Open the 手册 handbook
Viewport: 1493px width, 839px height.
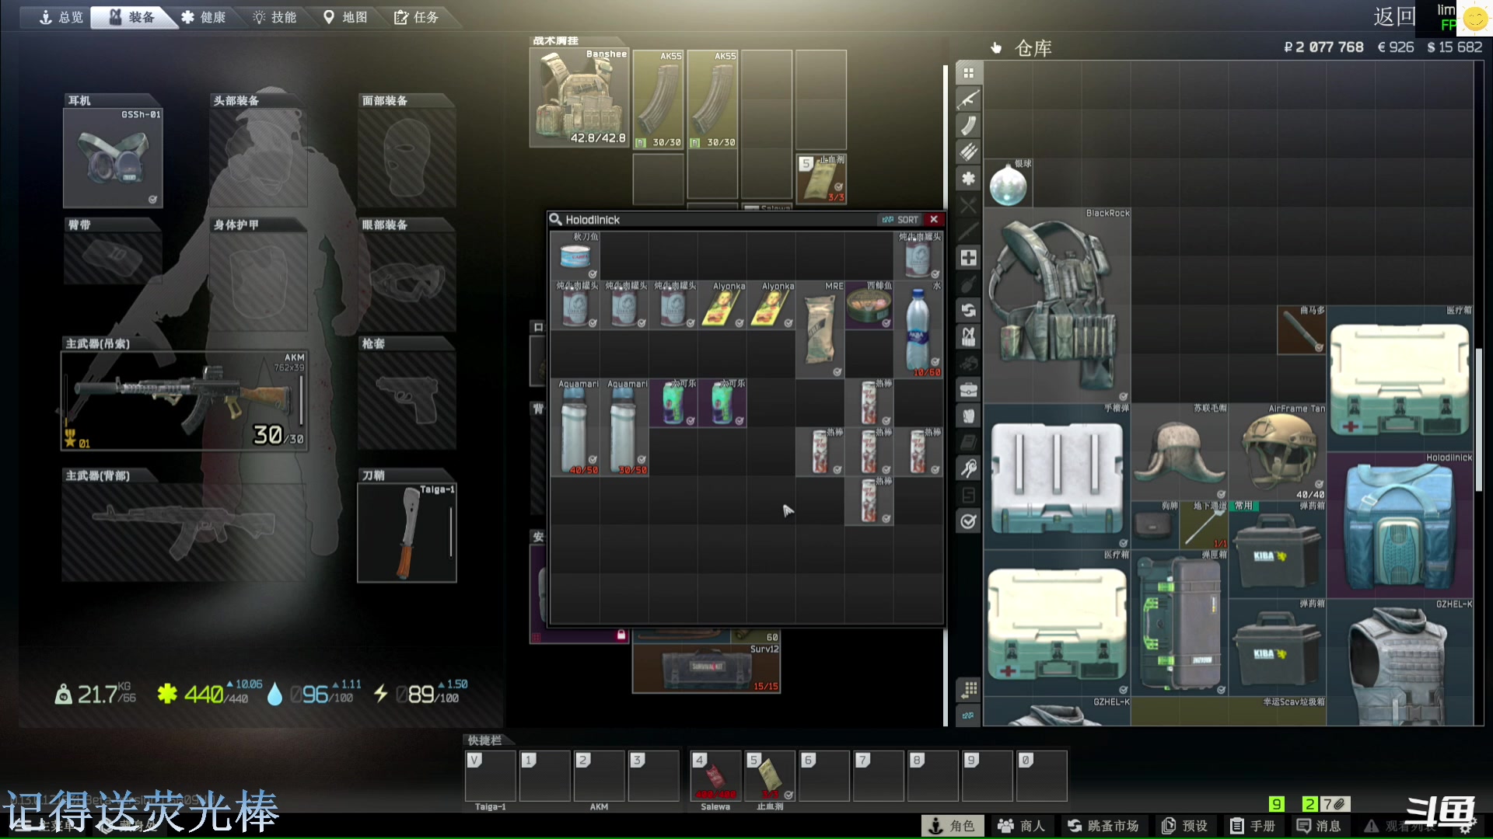pos(1253,826)
